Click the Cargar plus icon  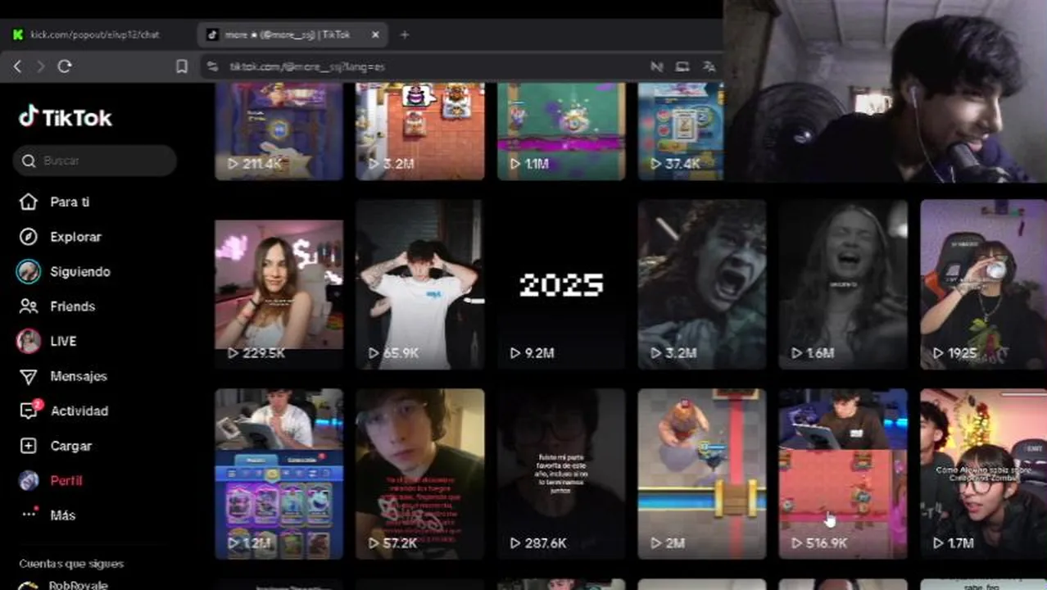click(29, 446)
